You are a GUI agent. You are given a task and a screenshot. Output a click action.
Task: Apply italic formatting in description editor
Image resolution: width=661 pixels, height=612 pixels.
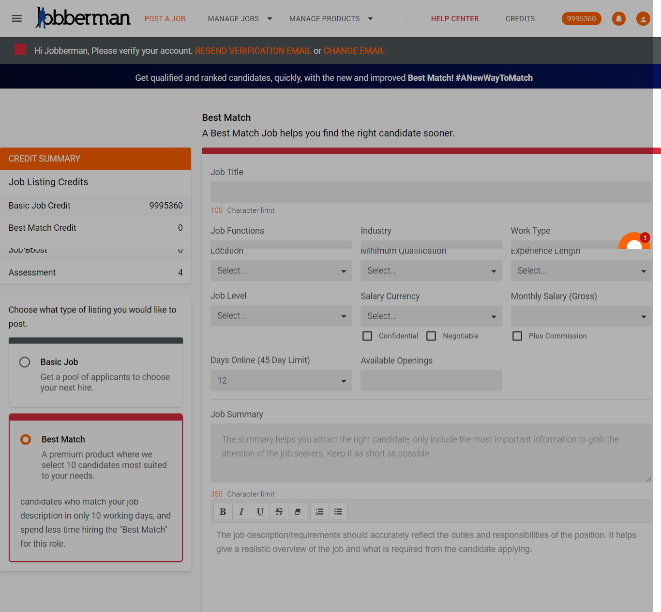[241, 512]
